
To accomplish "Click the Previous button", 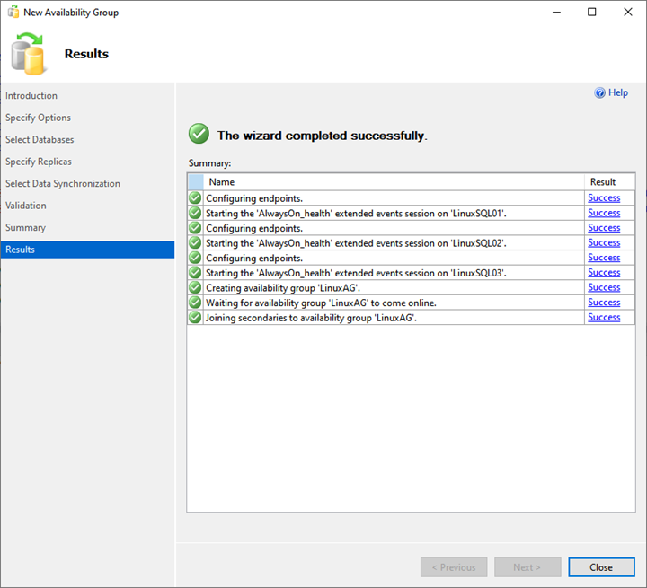I will tap(454, 567).
